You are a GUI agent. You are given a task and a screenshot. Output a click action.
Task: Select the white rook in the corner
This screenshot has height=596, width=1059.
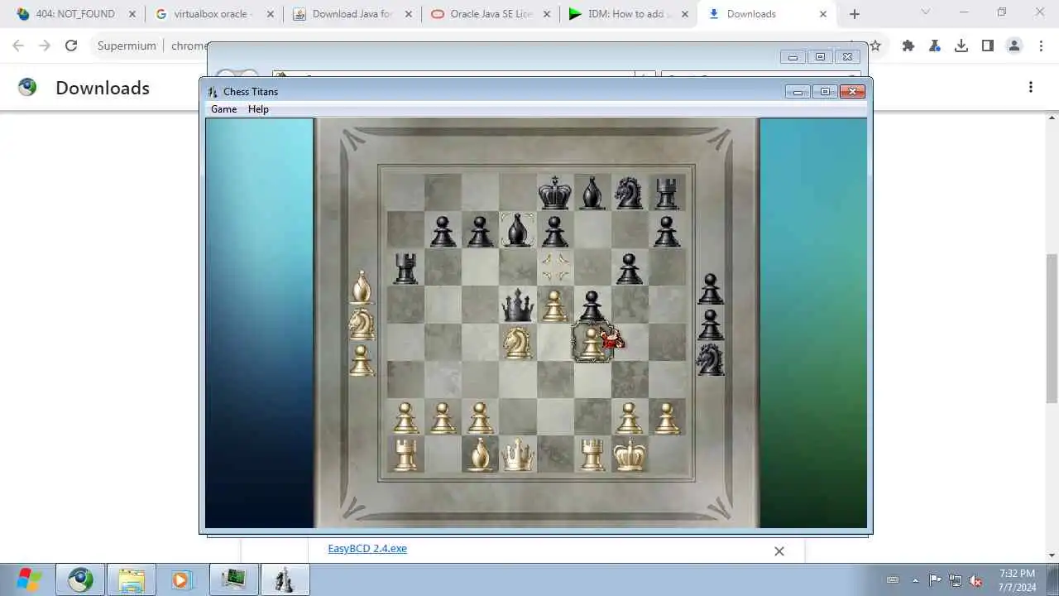click(x=405, y=454)
